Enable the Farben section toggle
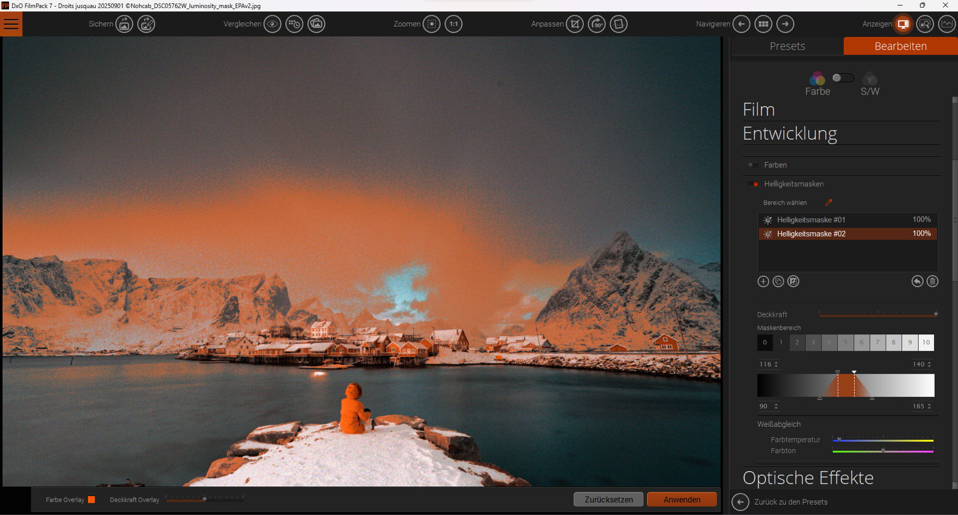This screenshot has height=515, width=958. 753,165
